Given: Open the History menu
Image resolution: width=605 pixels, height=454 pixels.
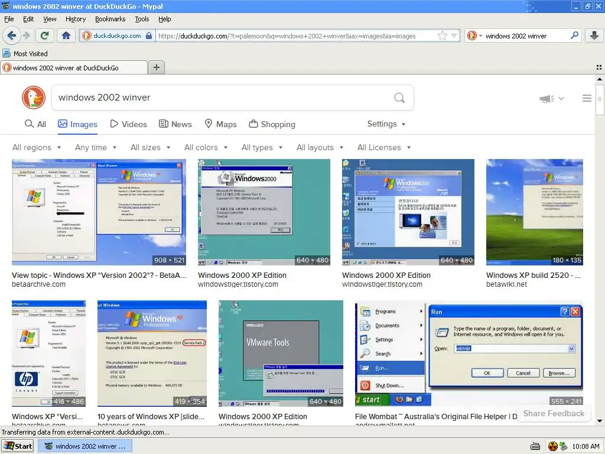Looking at the screenshot, I should pyautogui.click(x=75, y=19).
